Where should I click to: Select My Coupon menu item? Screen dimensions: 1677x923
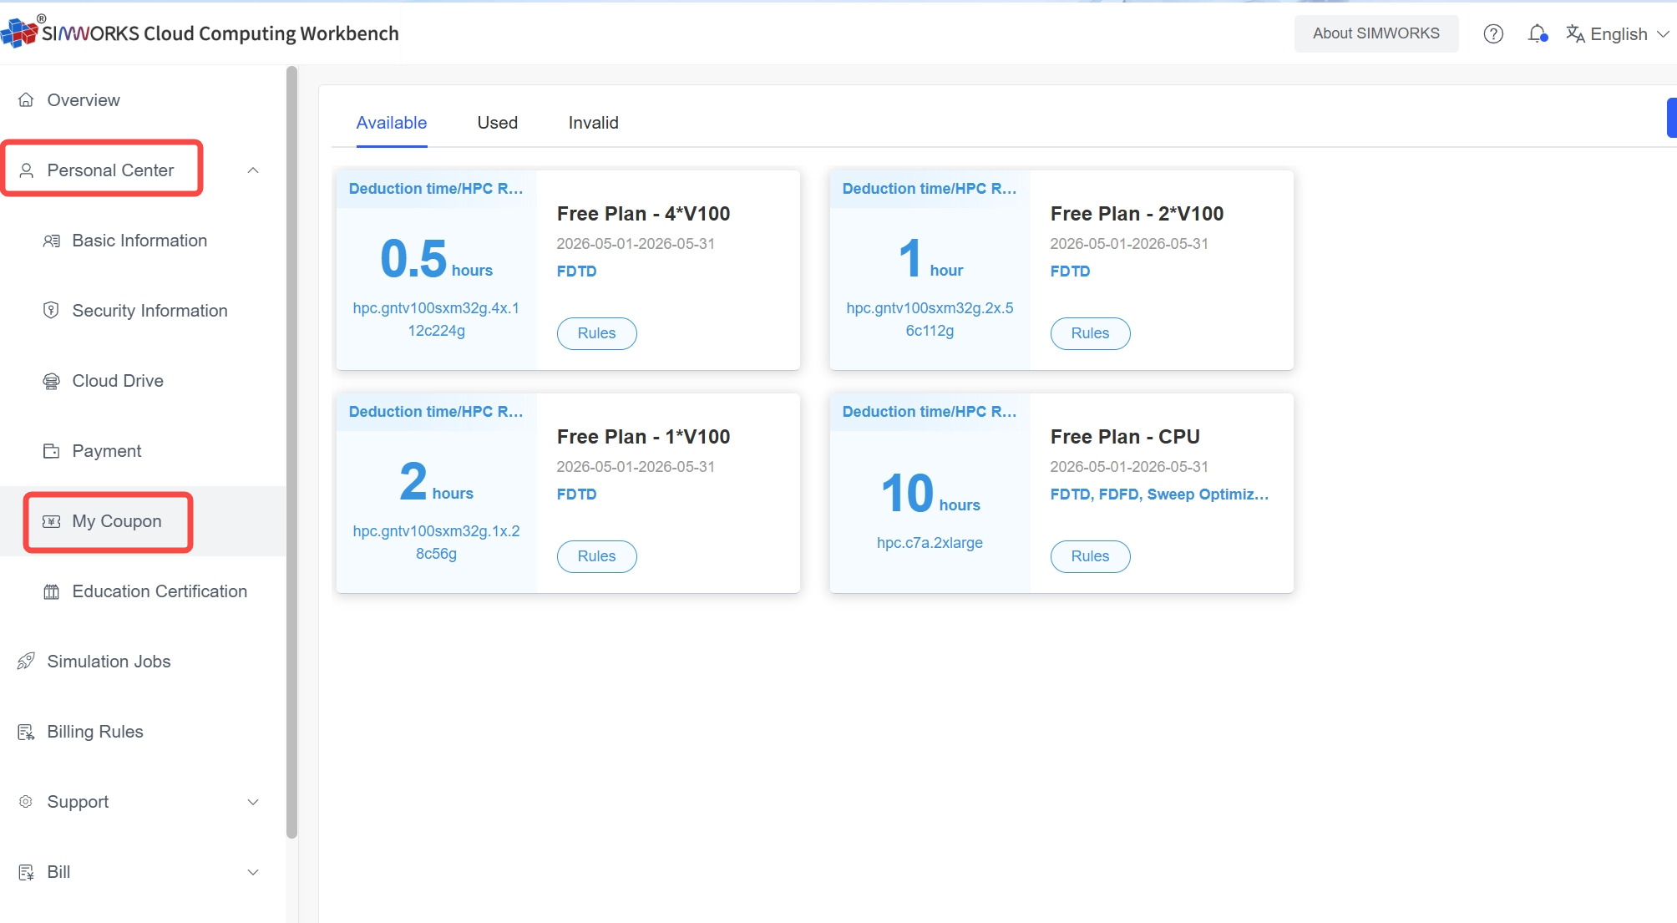pyautogui.click(x=143, y=521)
